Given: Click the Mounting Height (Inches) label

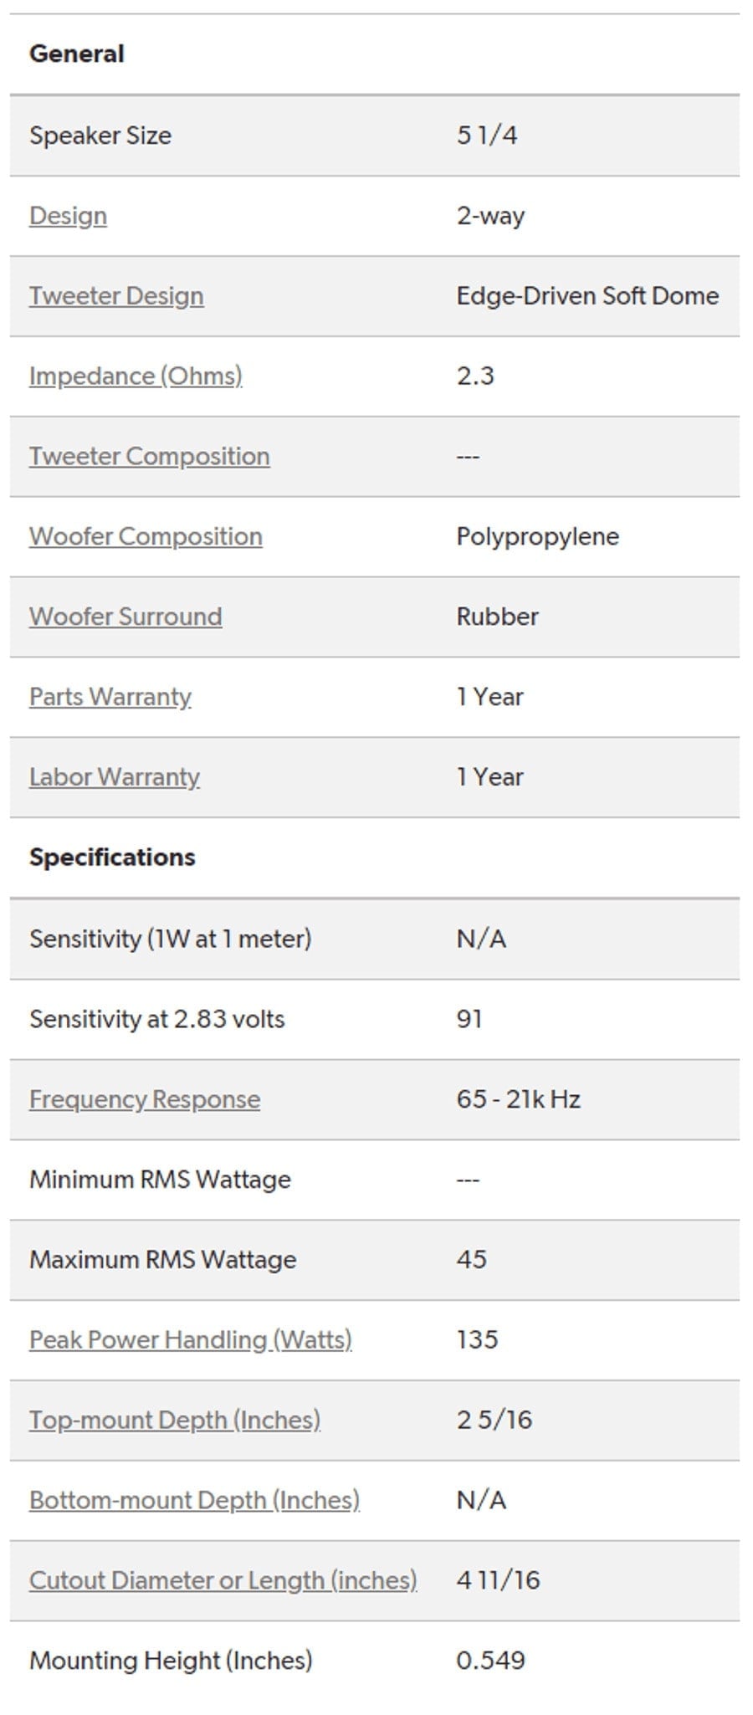Looking at the screenshot, I should coord(171,1661).
